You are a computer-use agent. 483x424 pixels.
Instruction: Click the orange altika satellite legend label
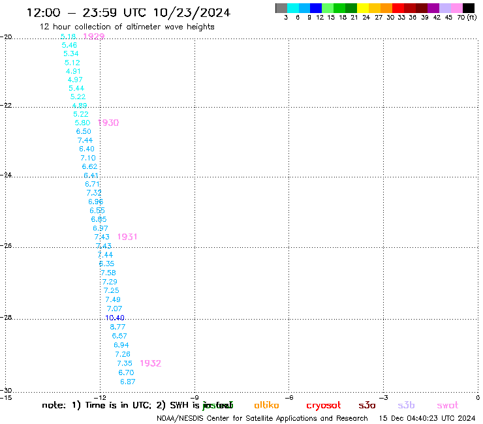[x=266, y=405]
